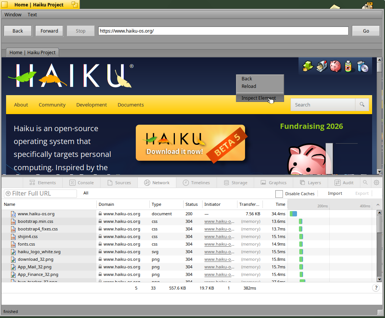
Task: Click the search magnifier button on page
Action: click(362, 105)
